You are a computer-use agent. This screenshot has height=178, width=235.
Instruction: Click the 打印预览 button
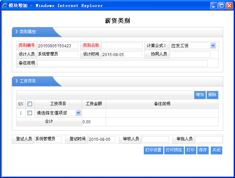(x=174, y=150)
